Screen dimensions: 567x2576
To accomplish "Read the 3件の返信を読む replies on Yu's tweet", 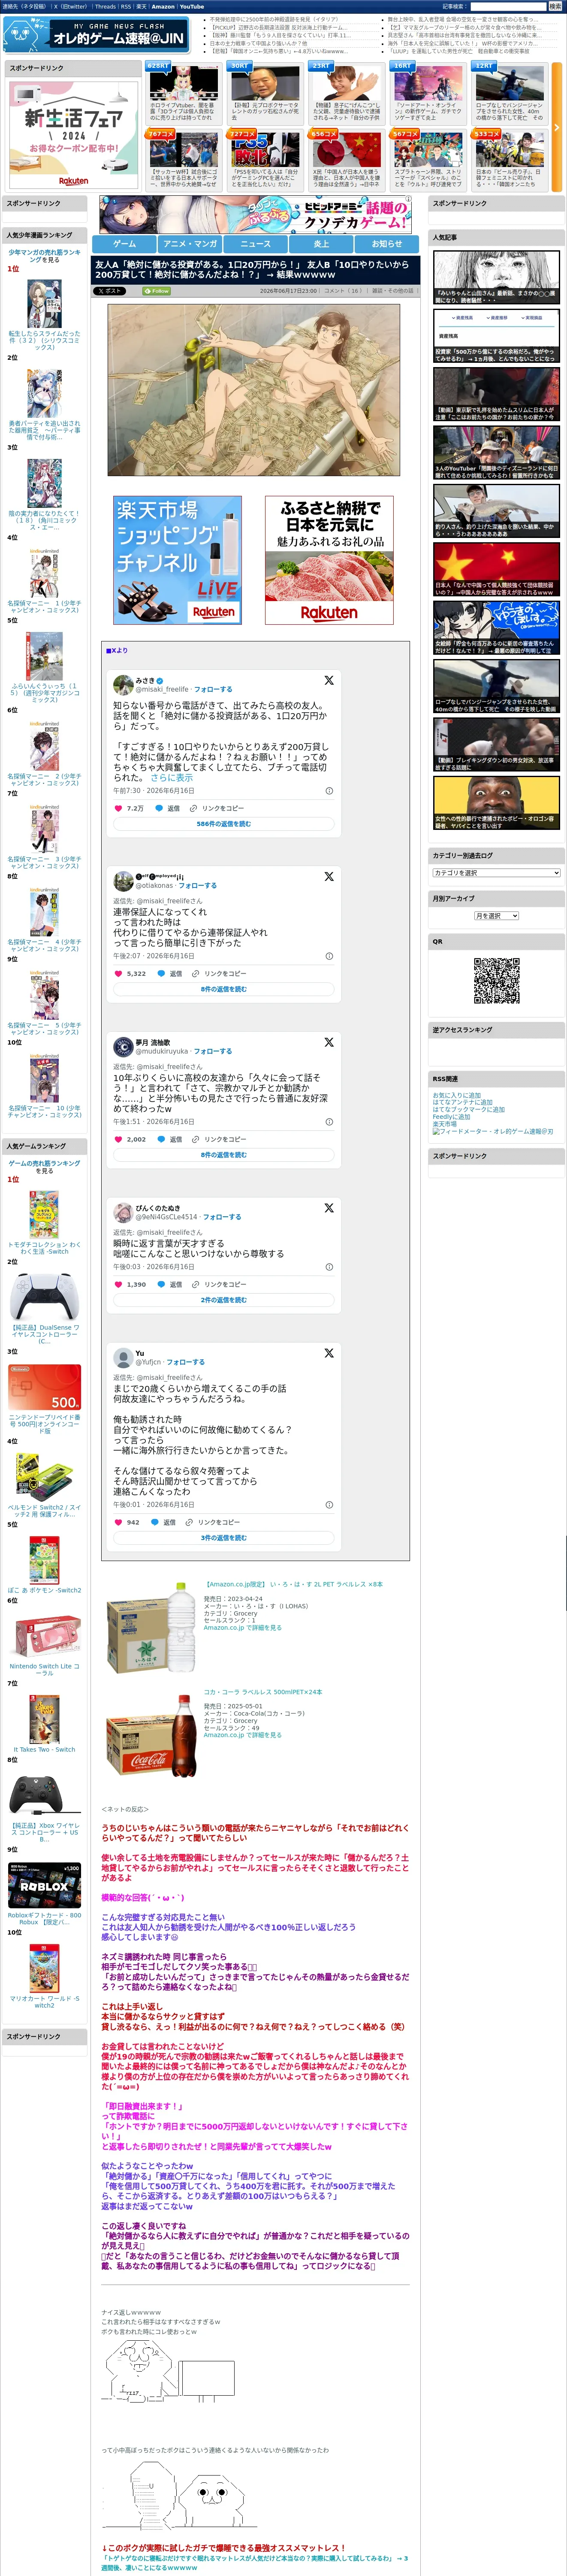I will [223, 1538].
